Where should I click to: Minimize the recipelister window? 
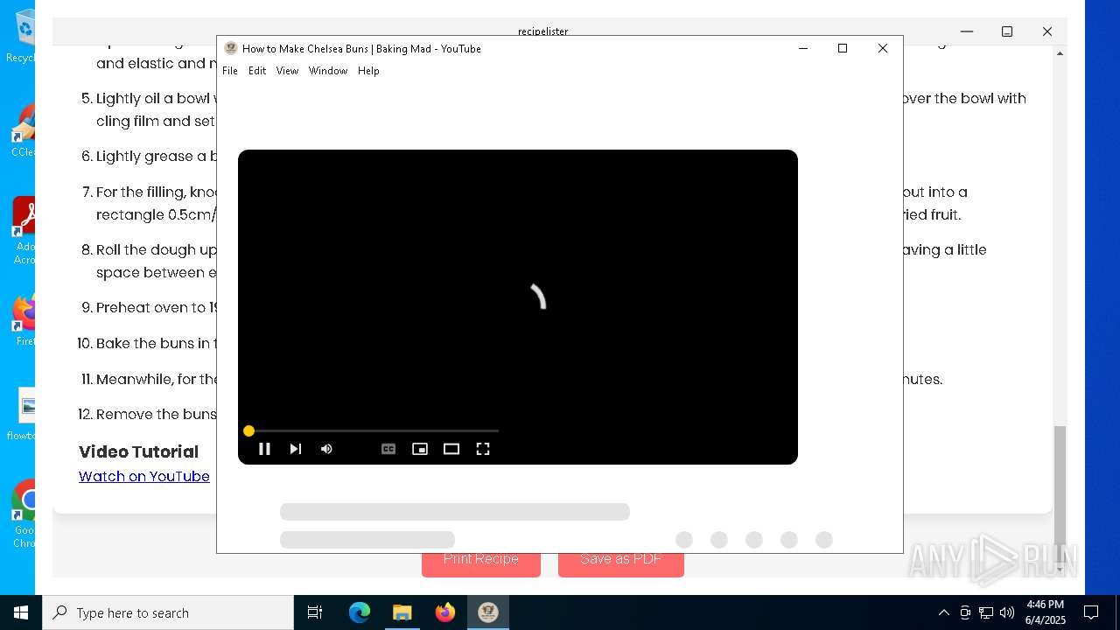[967, 31]
